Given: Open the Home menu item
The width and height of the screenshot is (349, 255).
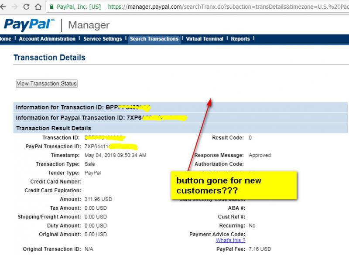Looking at the screenshot, I should (5, 39).
